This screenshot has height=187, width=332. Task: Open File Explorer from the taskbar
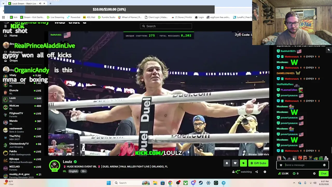155,183
